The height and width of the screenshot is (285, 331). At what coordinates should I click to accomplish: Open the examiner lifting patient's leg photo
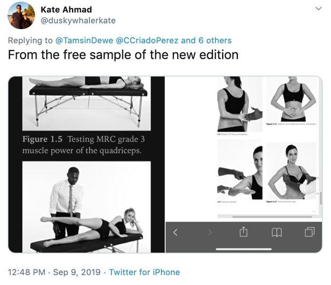click(86, 210)
